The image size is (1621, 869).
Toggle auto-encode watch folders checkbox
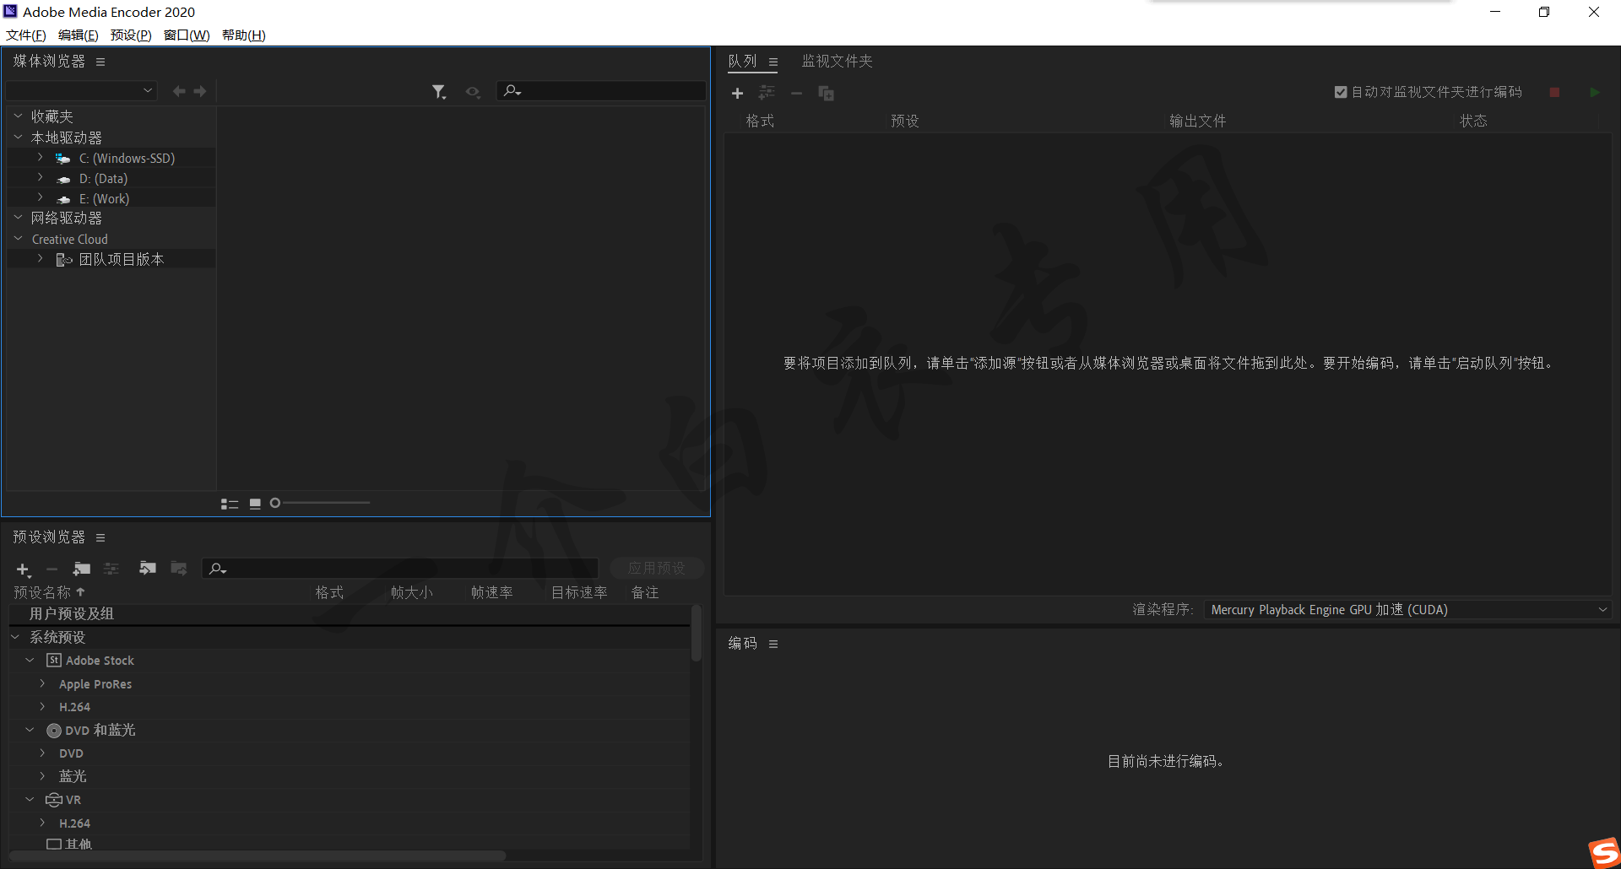[x=1341, y=92]
